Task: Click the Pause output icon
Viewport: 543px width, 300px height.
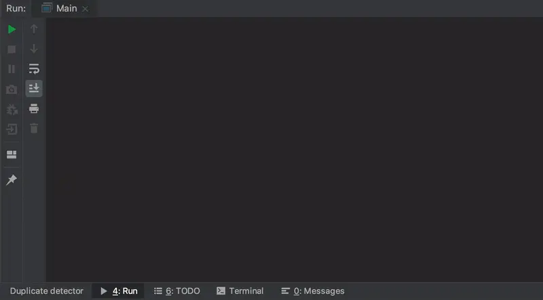Action: click(x=12, y=69)
